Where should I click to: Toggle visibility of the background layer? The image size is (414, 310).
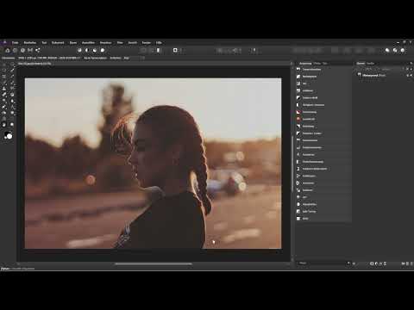(411, 75)
